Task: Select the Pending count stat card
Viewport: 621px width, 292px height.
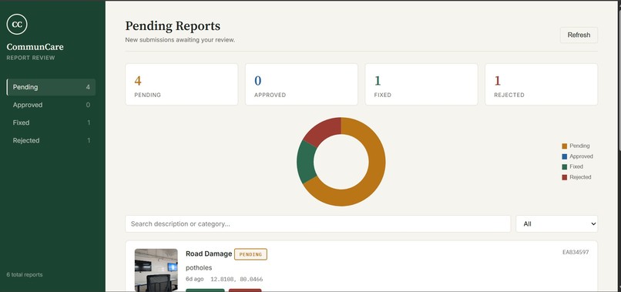Action: tap(181, 85)
